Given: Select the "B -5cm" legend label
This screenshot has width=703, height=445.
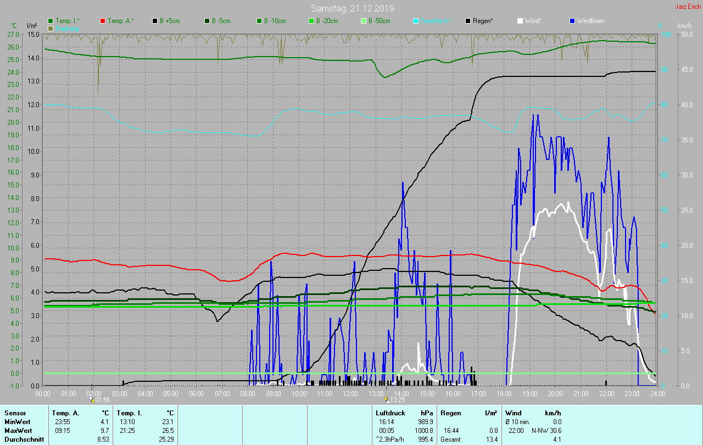Looking at the screenshot, I should point(221,21).
